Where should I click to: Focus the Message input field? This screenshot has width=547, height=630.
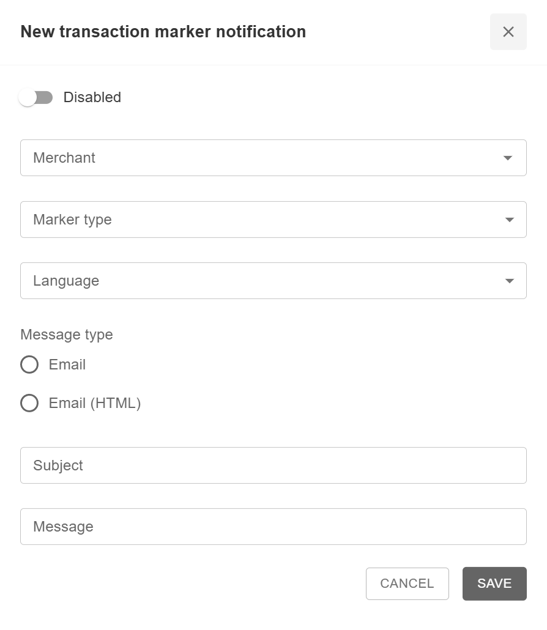pos(273,527)
